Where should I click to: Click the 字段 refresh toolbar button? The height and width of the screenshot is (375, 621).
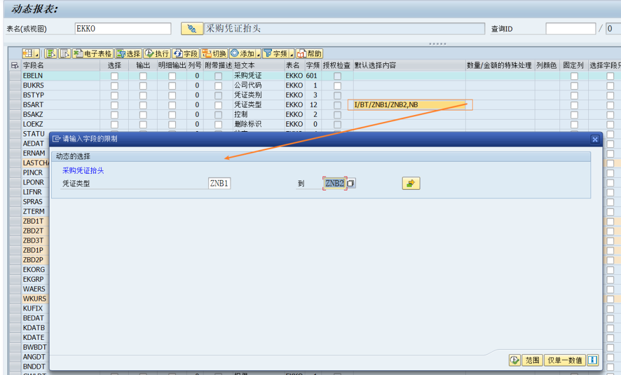(x=185, y=53)
